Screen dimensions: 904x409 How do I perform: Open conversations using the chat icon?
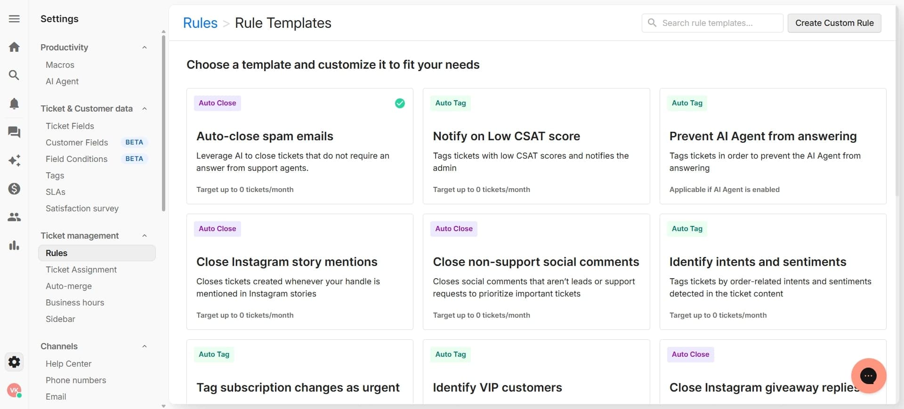(14, 132)
